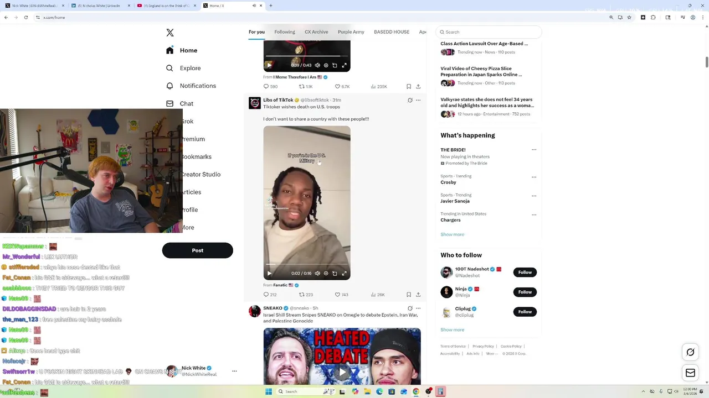Toggle fullscreen on top meme video
The height and width of the screenshot is (398, 709).
pyautogui.click(x=344, y=65)
